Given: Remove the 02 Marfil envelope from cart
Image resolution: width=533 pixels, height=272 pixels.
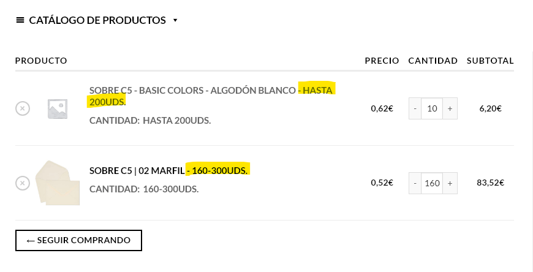Looking at the screenshot, I should (x=23, y=183).
